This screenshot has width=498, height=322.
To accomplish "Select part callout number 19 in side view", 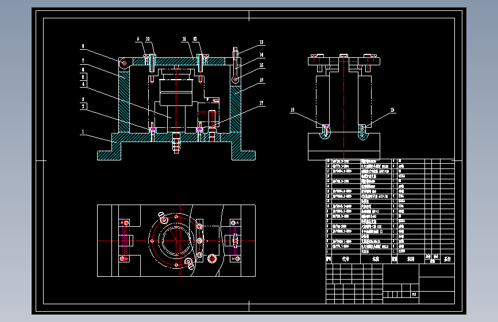I will [392, 109].
